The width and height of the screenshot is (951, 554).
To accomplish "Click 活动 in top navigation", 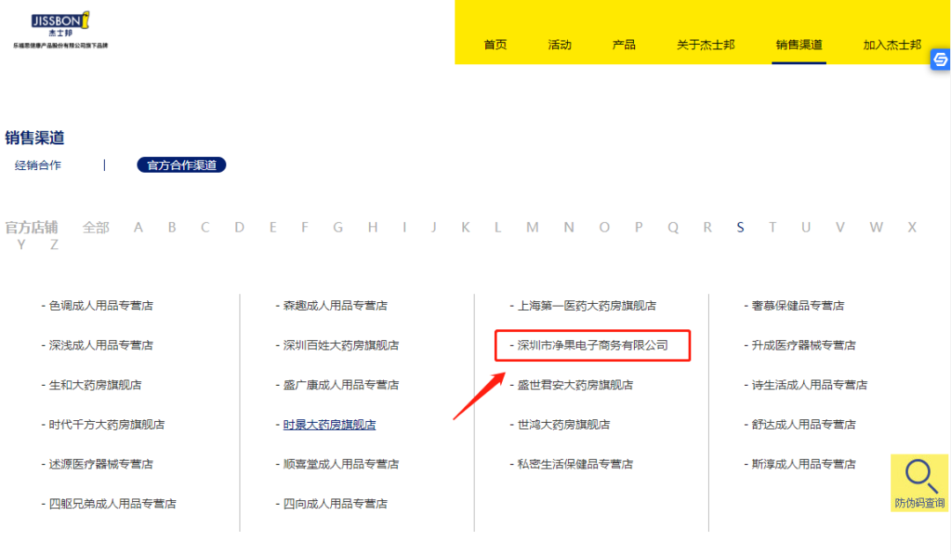I will pos(559,45).
